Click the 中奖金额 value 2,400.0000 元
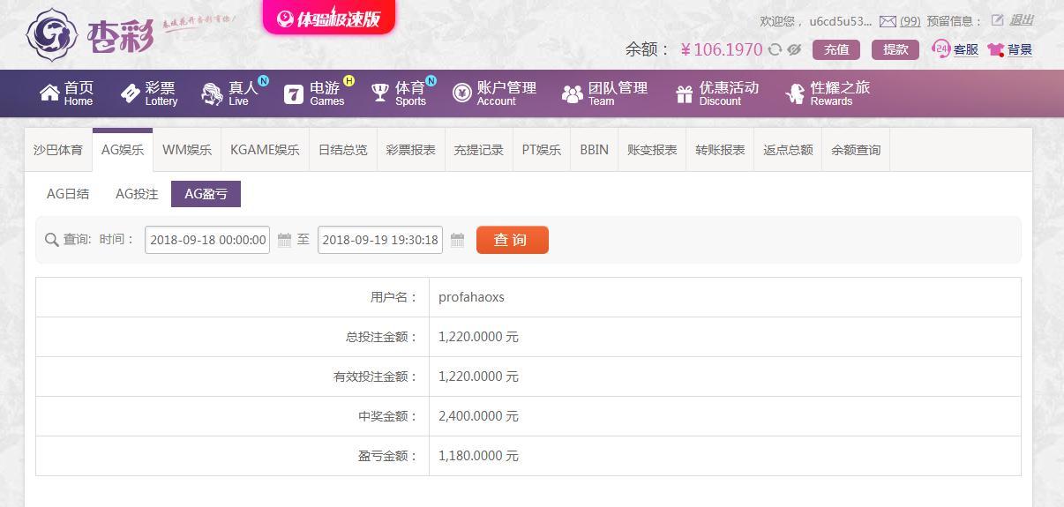The width and height of the screenshot is (1064, 507). [478, 416]
